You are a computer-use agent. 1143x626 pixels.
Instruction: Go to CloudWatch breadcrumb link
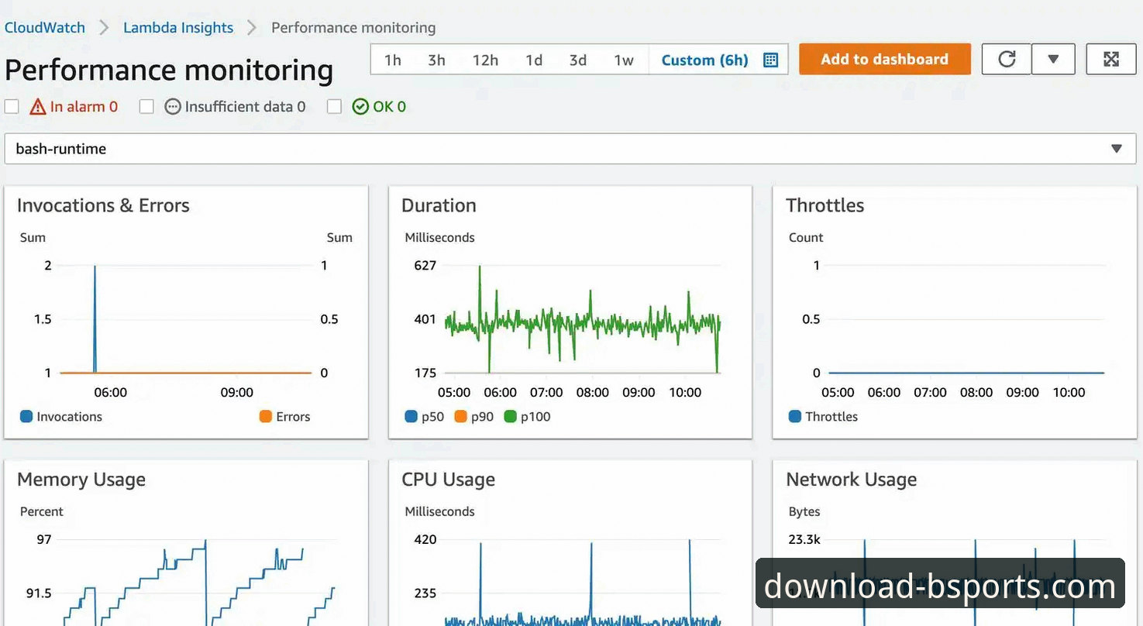click(x=45, y=28)
